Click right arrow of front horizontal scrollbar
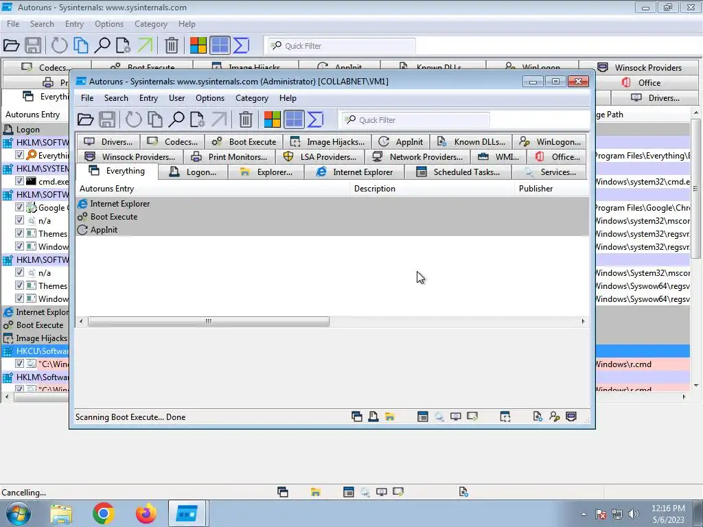The height and width of the screenshot is (527, 703). click(584, 321)
